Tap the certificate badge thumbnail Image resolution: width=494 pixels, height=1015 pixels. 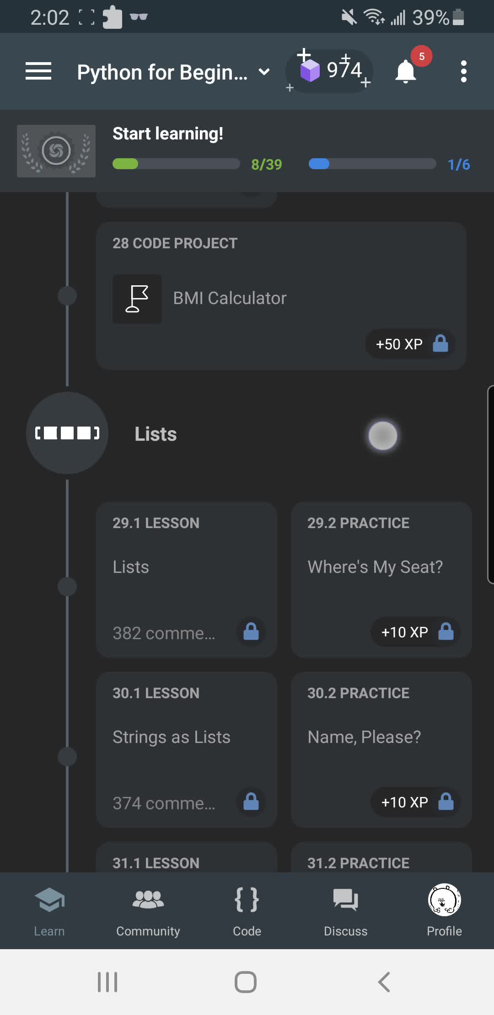click(56, 151)
